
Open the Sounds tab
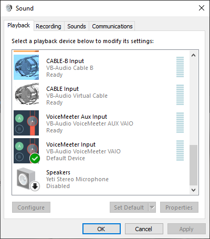77,26
